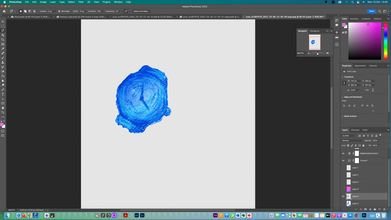Collapse the Transform section in Properties
Image resolution: width=391 pixels, height=220 pixels.
click(x=343, y=77)
